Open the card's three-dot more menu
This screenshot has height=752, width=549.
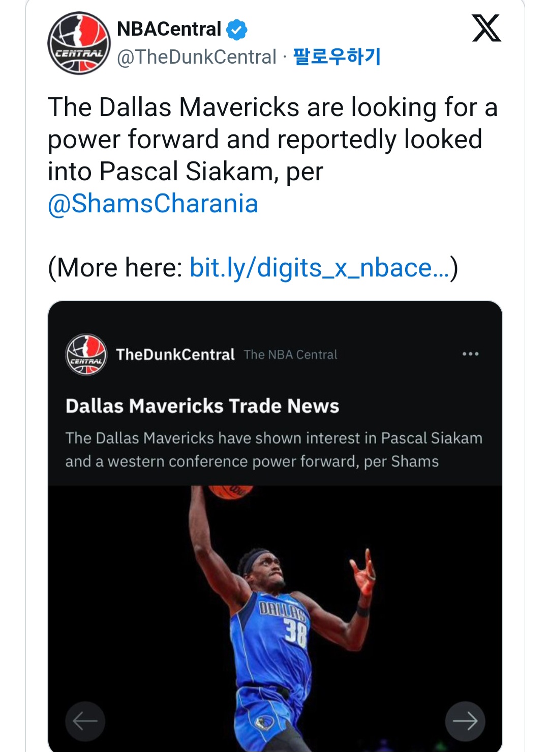(470, 354)
